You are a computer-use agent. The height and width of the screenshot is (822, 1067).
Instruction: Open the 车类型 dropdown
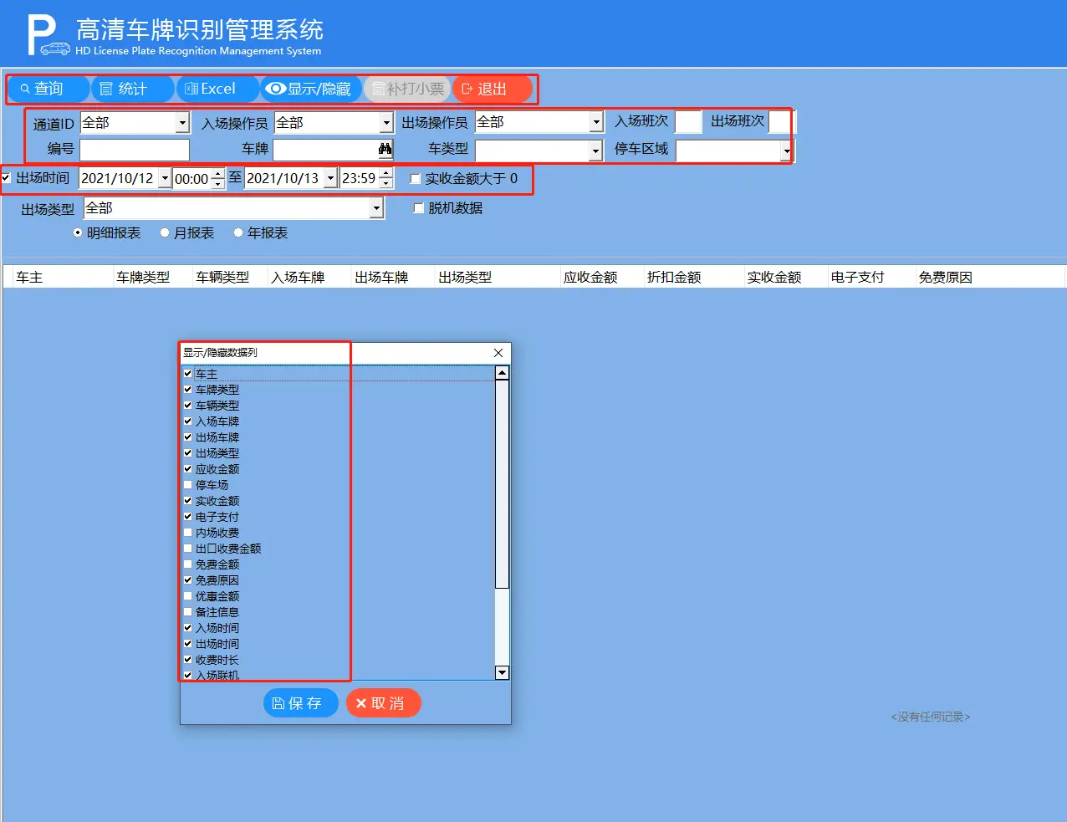[595, 151]
